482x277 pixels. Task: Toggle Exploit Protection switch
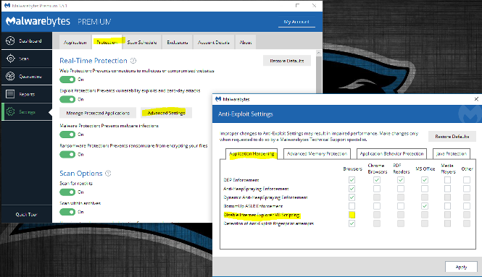67,99
